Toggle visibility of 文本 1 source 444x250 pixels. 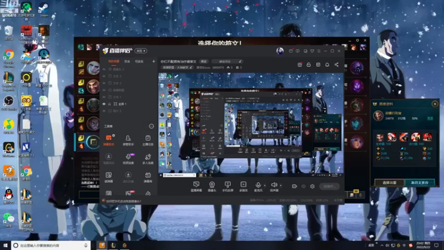[x=104, y=97]
